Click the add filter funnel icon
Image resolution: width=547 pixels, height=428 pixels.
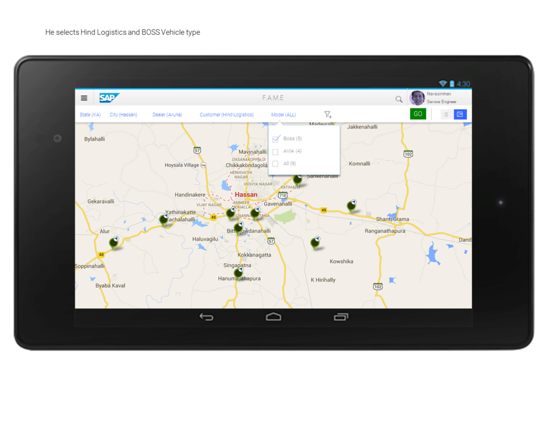tap(328, 115)
